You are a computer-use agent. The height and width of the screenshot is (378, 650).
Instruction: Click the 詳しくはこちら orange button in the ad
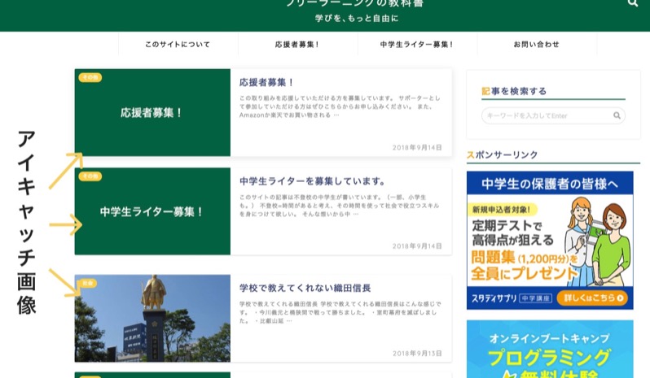591,298
